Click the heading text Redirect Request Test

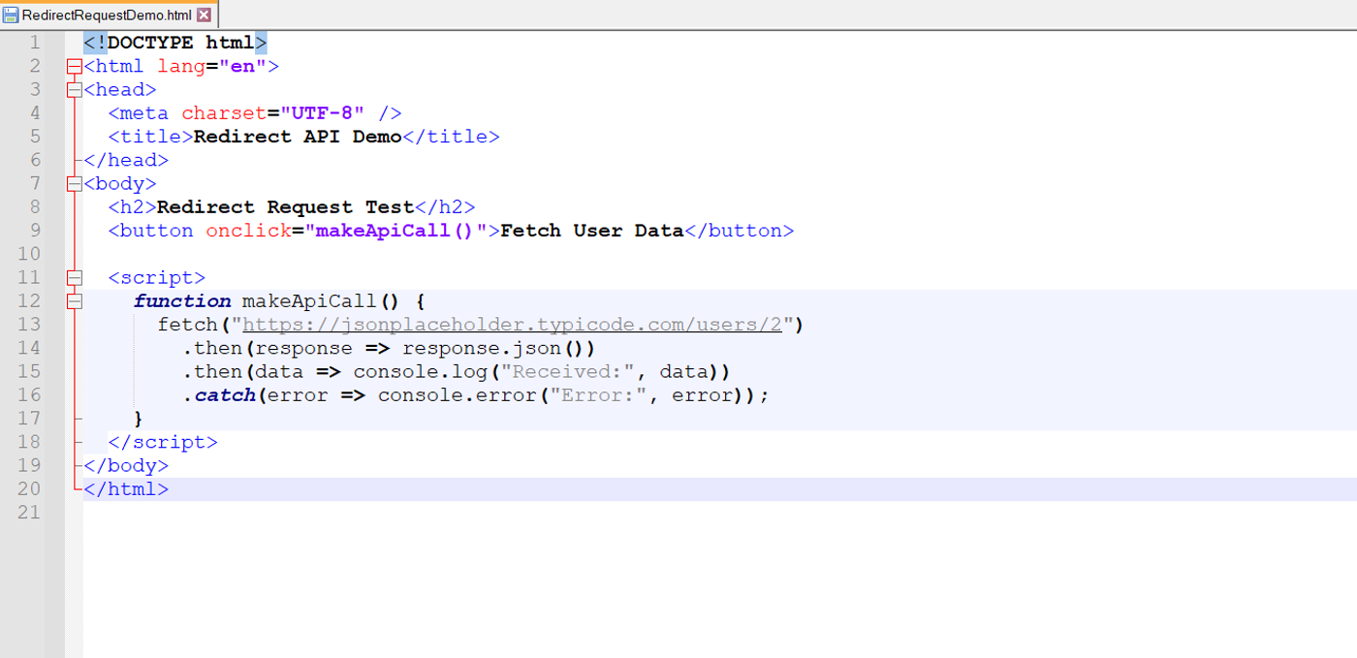[x=285, y=207]
